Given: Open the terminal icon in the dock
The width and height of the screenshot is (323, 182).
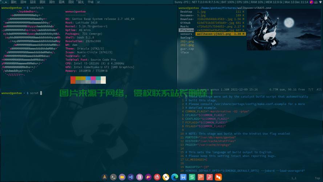Looking at the screenshot, I should point(113,177).
